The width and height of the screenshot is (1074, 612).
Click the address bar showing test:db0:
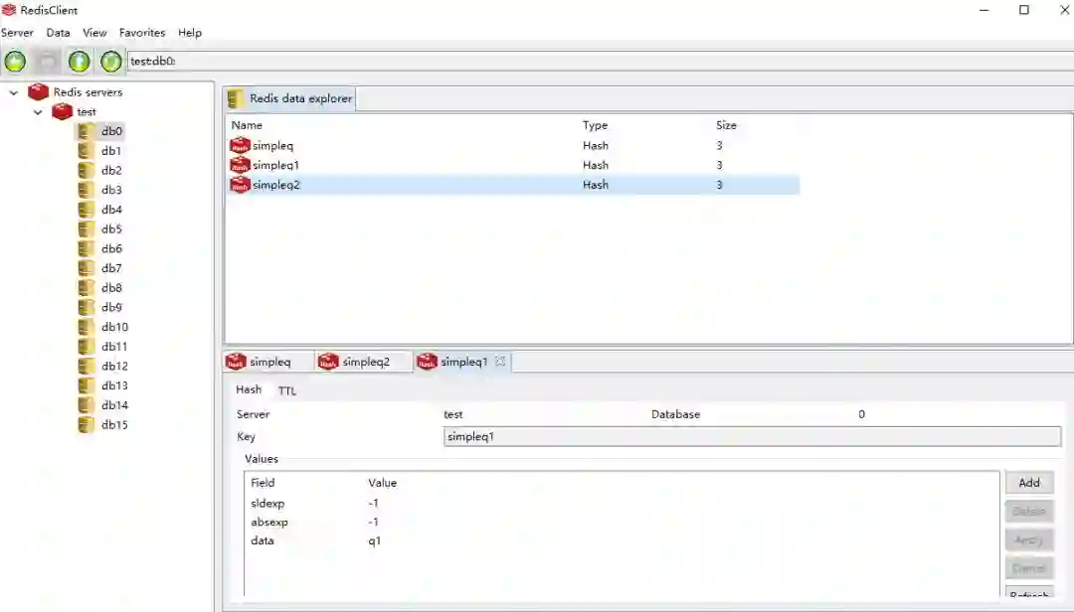(600, 61)
